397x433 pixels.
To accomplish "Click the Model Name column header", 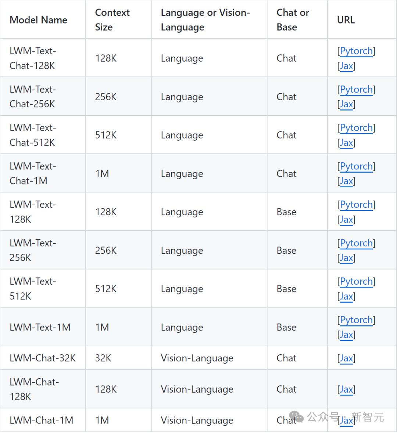I will tap(39, 20).
